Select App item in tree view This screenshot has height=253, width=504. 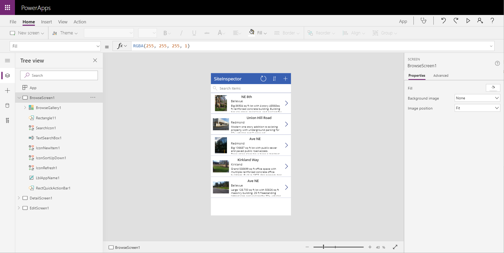pyautogui.click(x=33, y=88)
